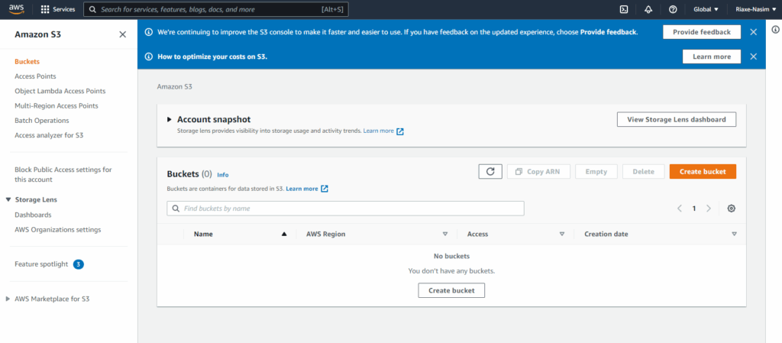The image size is (782, 343).
Task: Expand the Account snapshot section
Action: [170, 120]
